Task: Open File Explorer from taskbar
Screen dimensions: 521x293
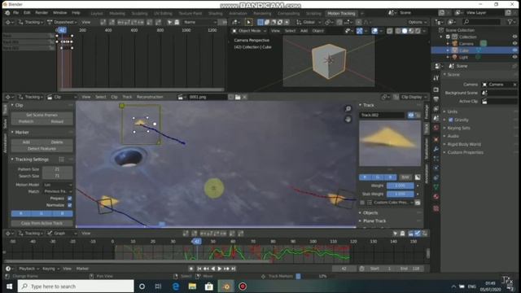Action: tap(192, 286)
